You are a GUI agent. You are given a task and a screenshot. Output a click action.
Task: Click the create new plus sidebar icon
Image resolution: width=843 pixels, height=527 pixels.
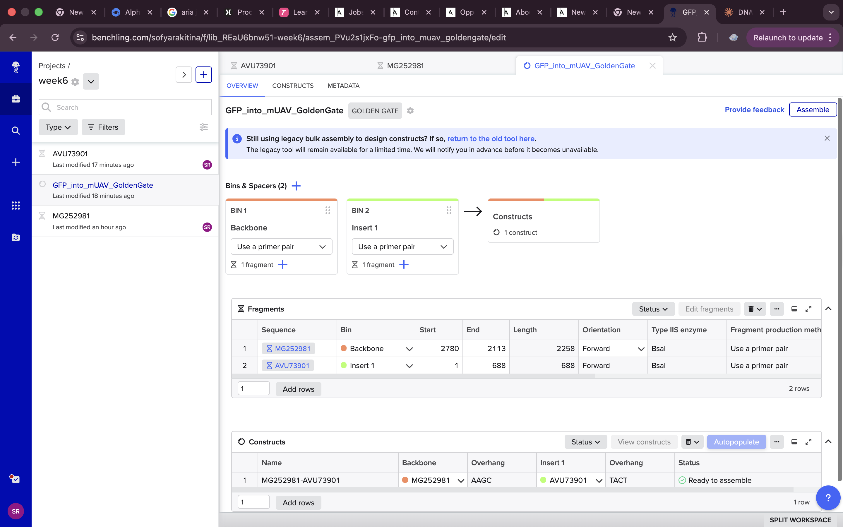[x=16, y=162]
